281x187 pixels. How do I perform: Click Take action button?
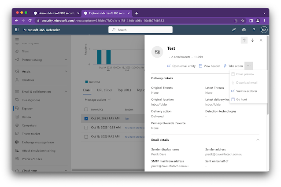coord(233,66)
